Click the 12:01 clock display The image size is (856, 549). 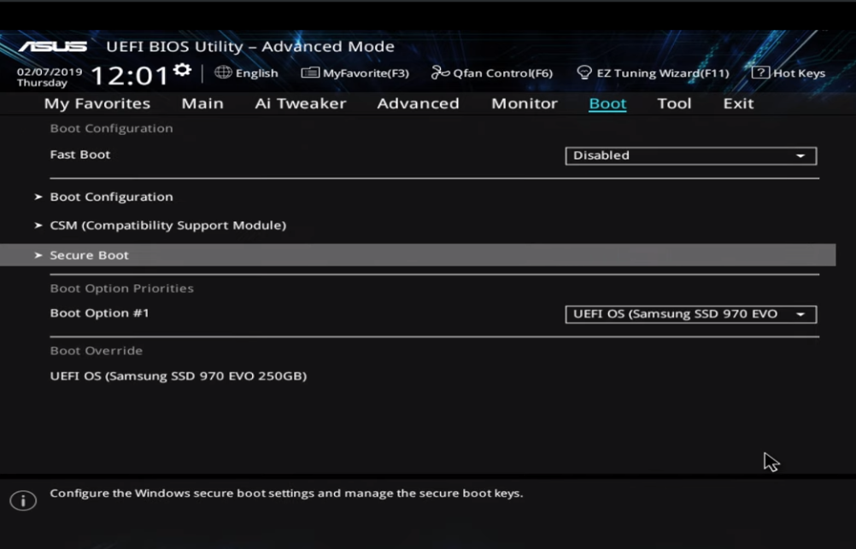tap(130, 76)
